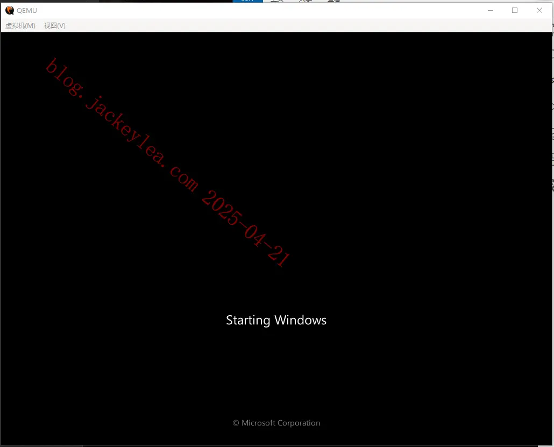
Task: Click the copyright symbol before Microsoft
Action: tap(236, 423)
